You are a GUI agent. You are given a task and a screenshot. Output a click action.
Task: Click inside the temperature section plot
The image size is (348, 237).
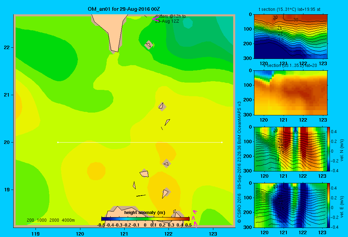point(291,36)
